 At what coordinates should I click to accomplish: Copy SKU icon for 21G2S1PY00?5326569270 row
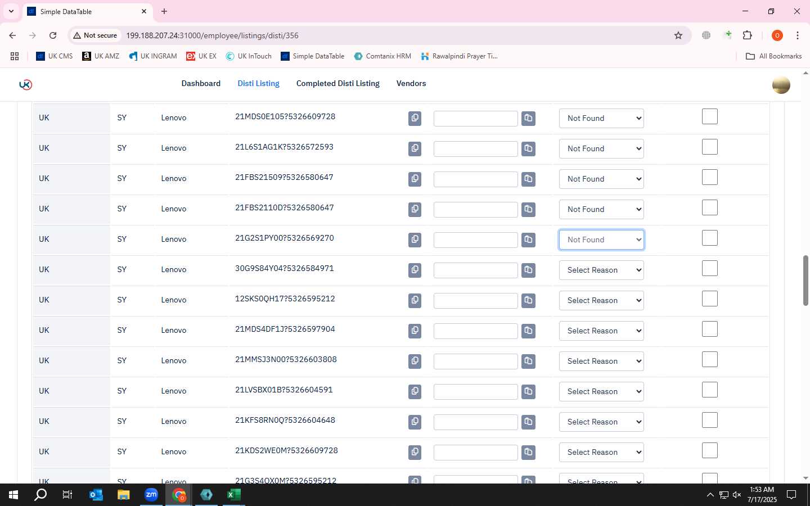415,240
